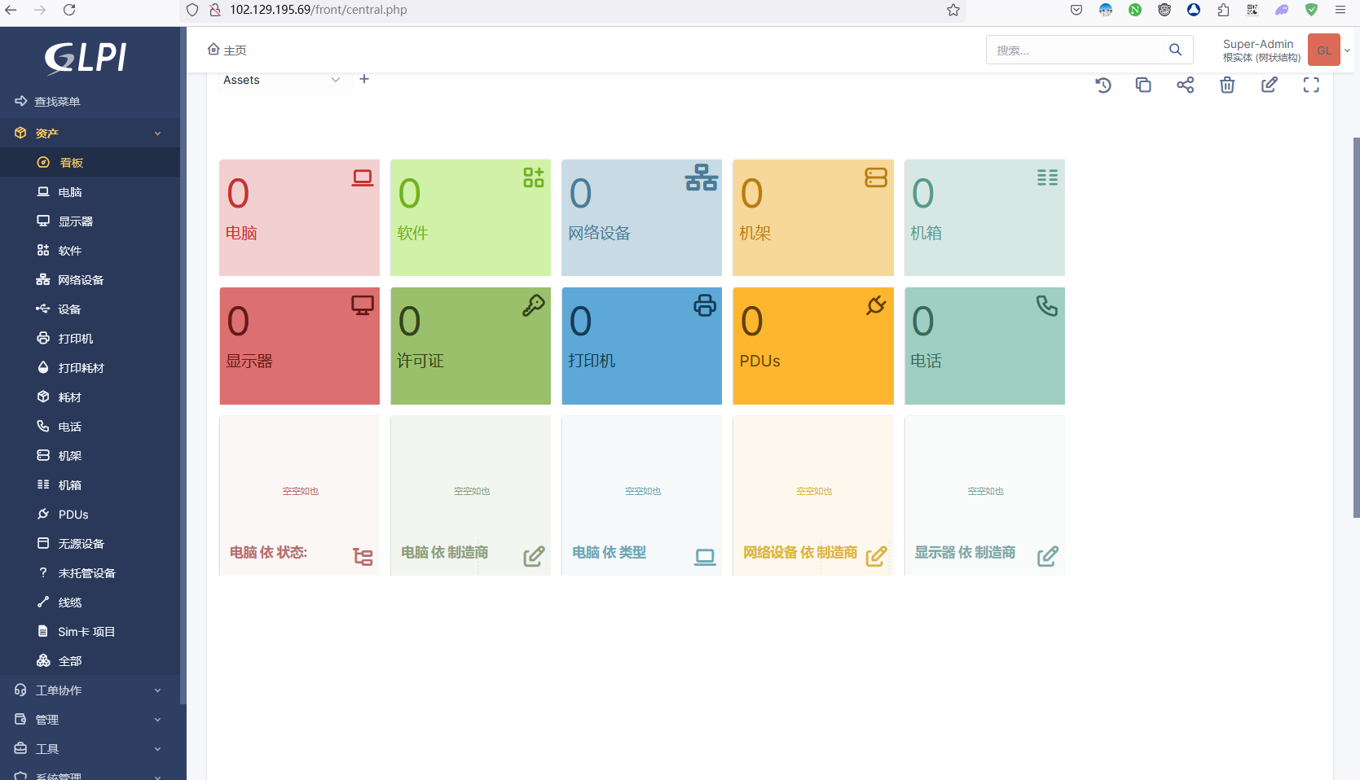The height and width of the screenshot is (780, 1360).
Task: Click the 搜索 input field
Action: point(1076,50)
